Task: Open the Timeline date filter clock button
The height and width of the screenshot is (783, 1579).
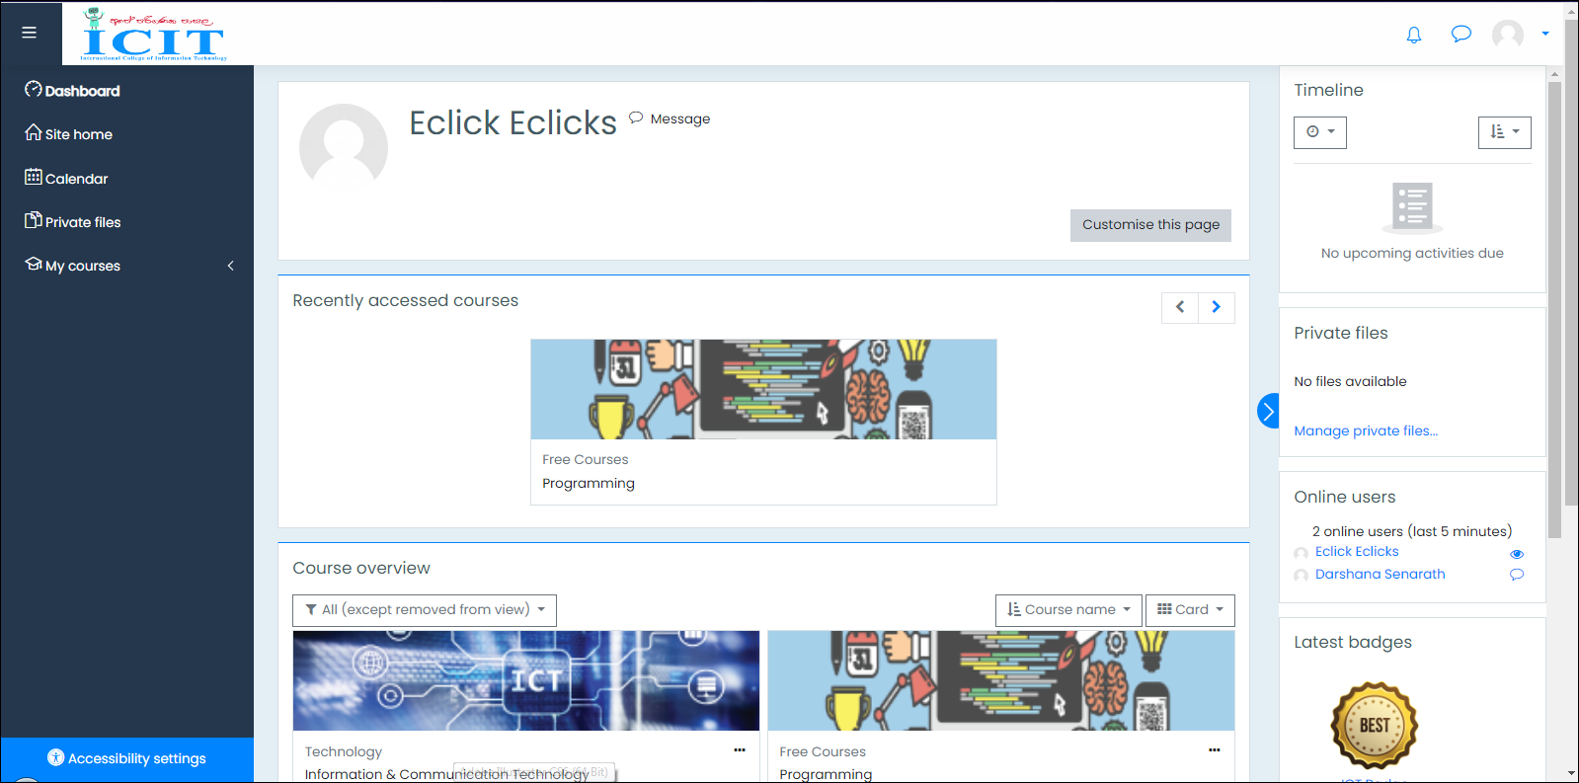Action: tap(1319, 132)
